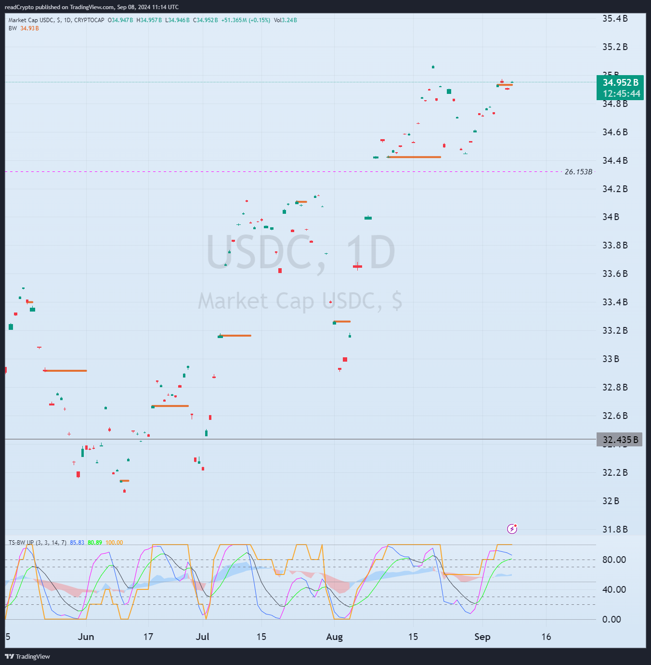Click the 34.6 B price axis label
Screen dimensions: 651x665
pyautogui.click(x=615, y=132)
